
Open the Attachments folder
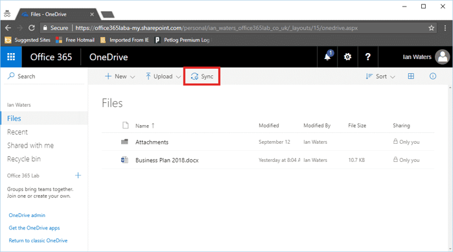[x=152, y=142]
